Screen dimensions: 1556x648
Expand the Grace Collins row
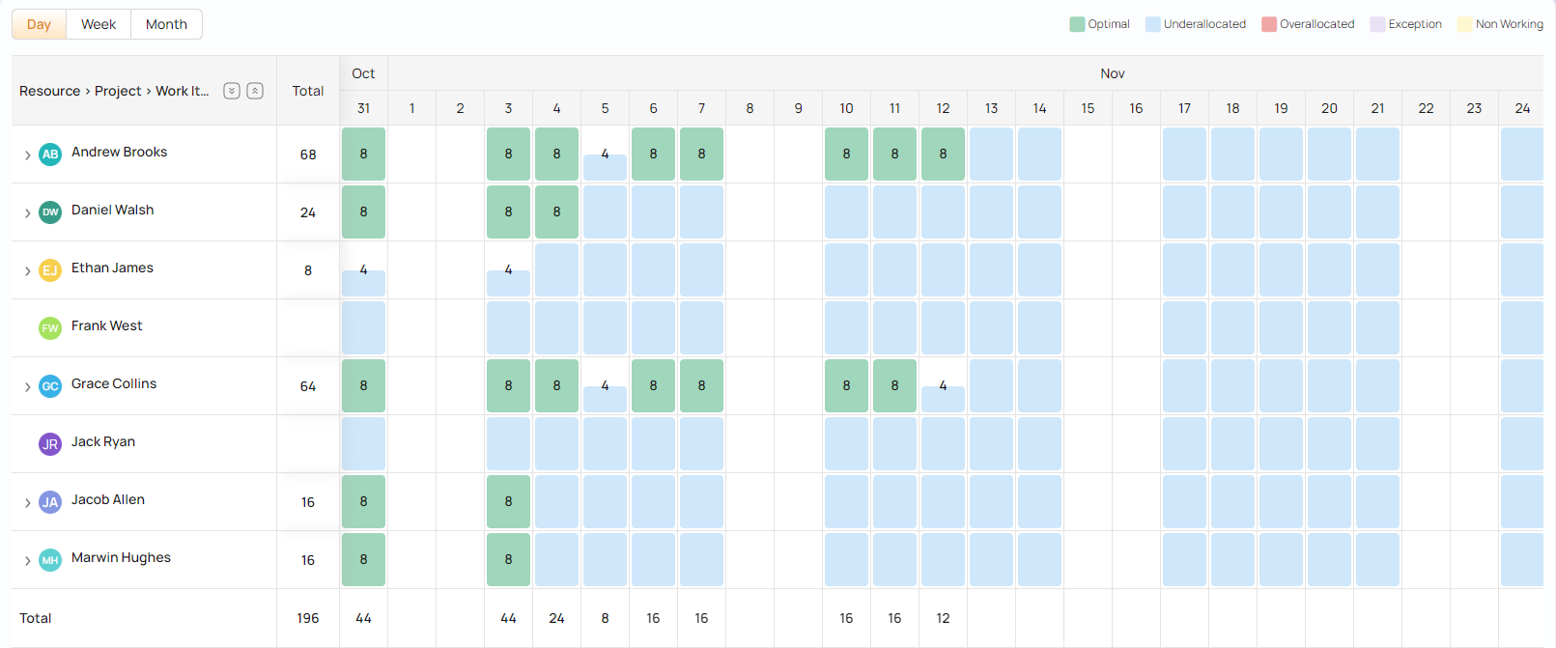[27, 386]
